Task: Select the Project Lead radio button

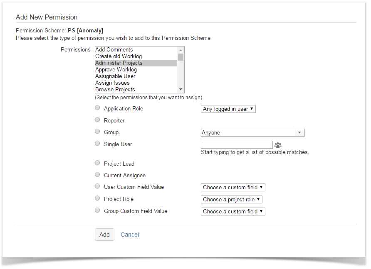Action: tap(97, 163)
